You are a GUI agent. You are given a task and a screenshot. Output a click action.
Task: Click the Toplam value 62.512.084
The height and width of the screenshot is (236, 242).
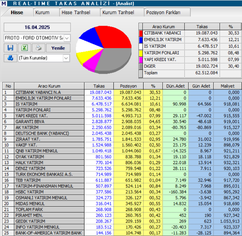(x=207, y=73)
